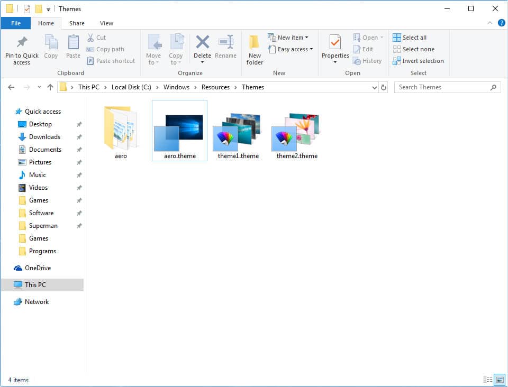
Task: Unpin Videos pin icon
Action: point(79,188)
